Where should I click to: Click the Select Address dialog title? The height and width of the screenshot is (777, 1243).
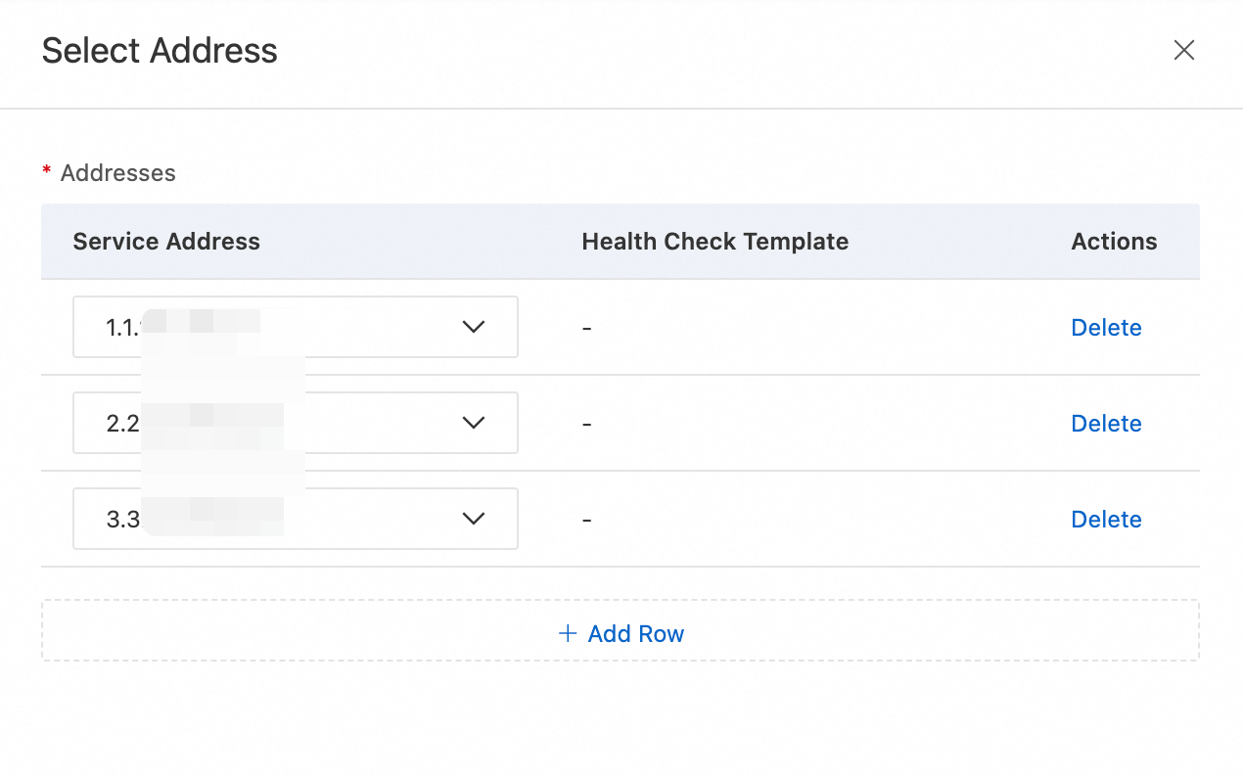[x=160, y=51]
